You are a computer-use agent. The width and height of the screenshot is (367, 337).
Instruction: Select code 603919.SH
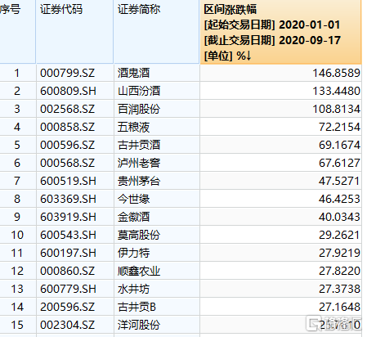coord(68,217)
